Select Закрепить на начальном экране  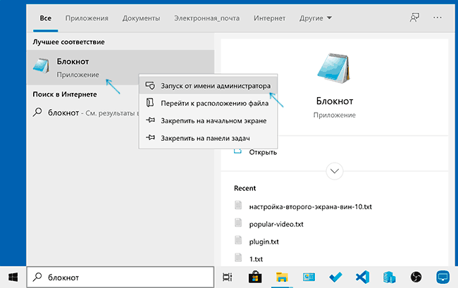click(x=209, y=121)
